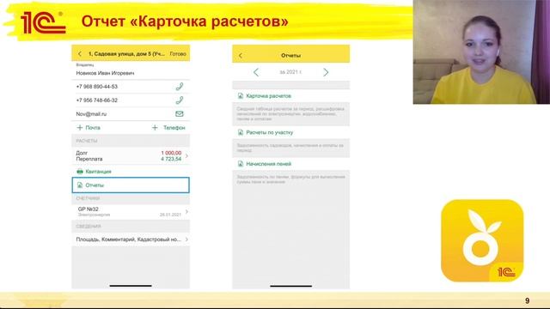The width and height of the screenshot is (550, 309).
Task: Select the email address Nov@mail.ru
Action: pyautogui.click(x=91, y=114)
